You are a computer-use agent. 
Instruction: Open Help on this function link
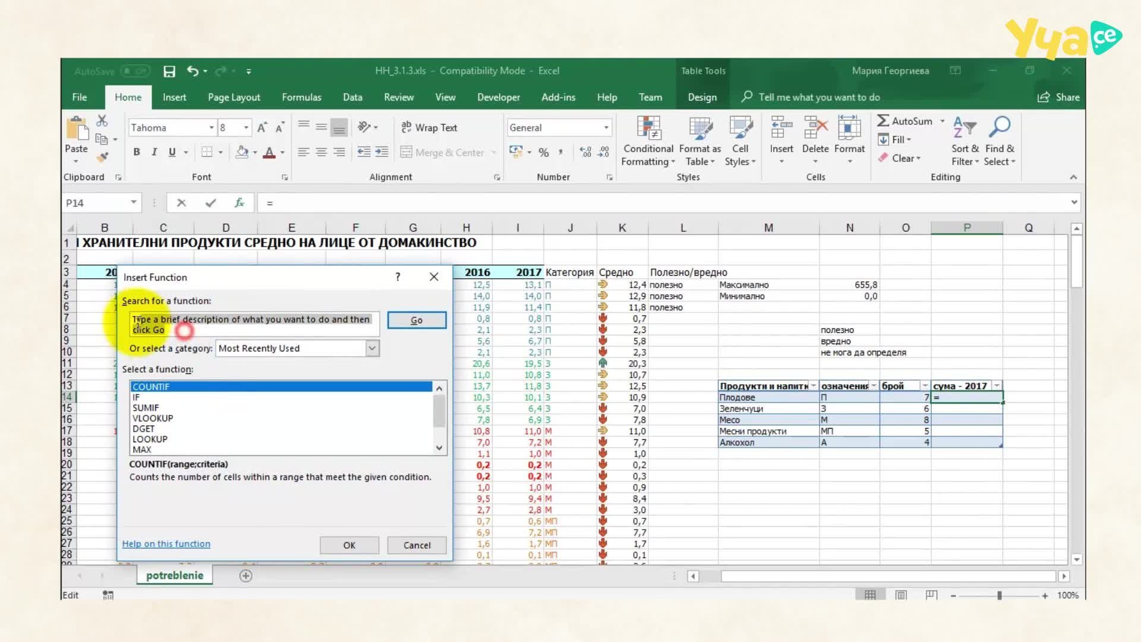click(x=166, y=544)
